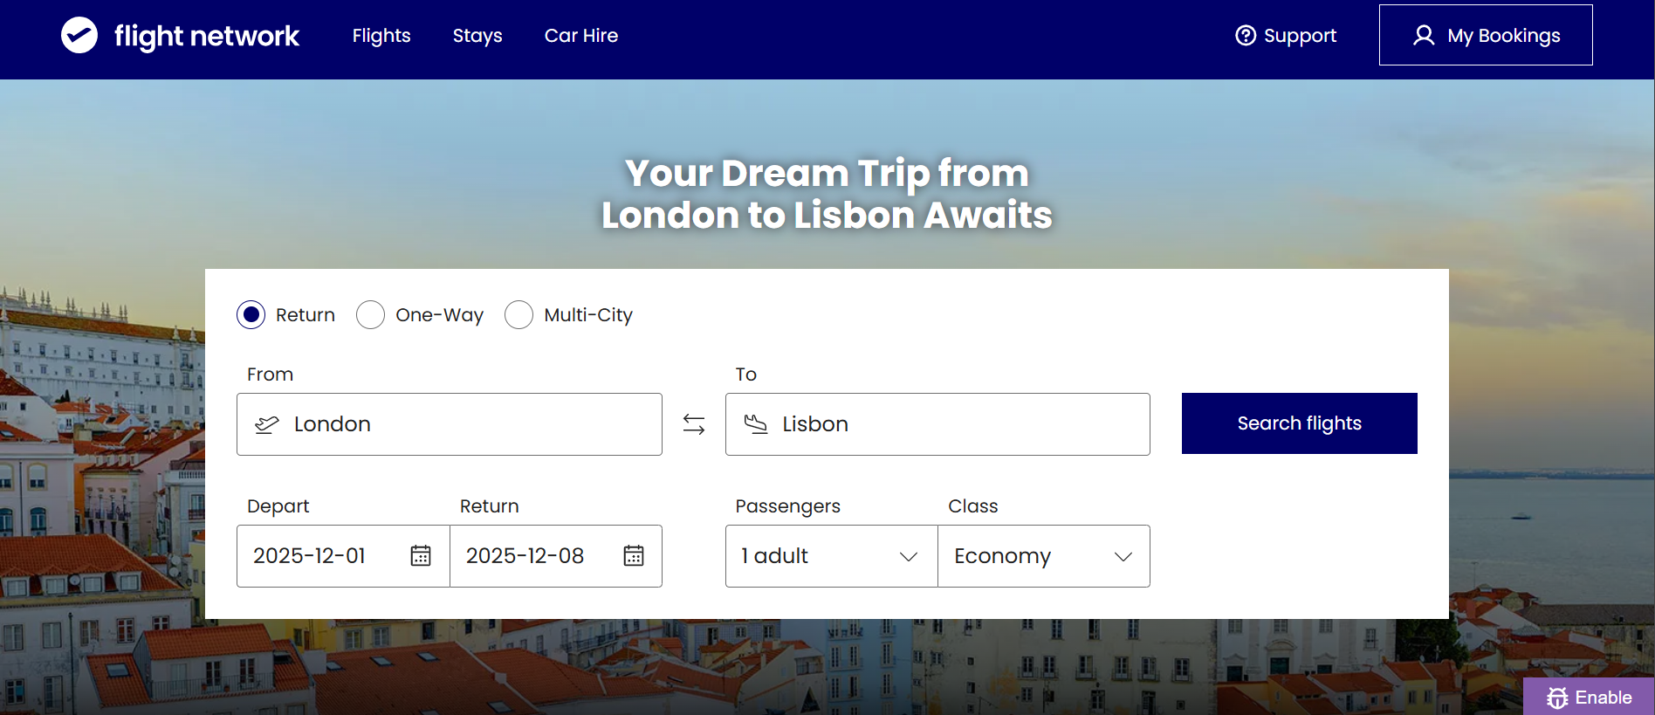Open the Return date calendar icon

tap(634, 555)
